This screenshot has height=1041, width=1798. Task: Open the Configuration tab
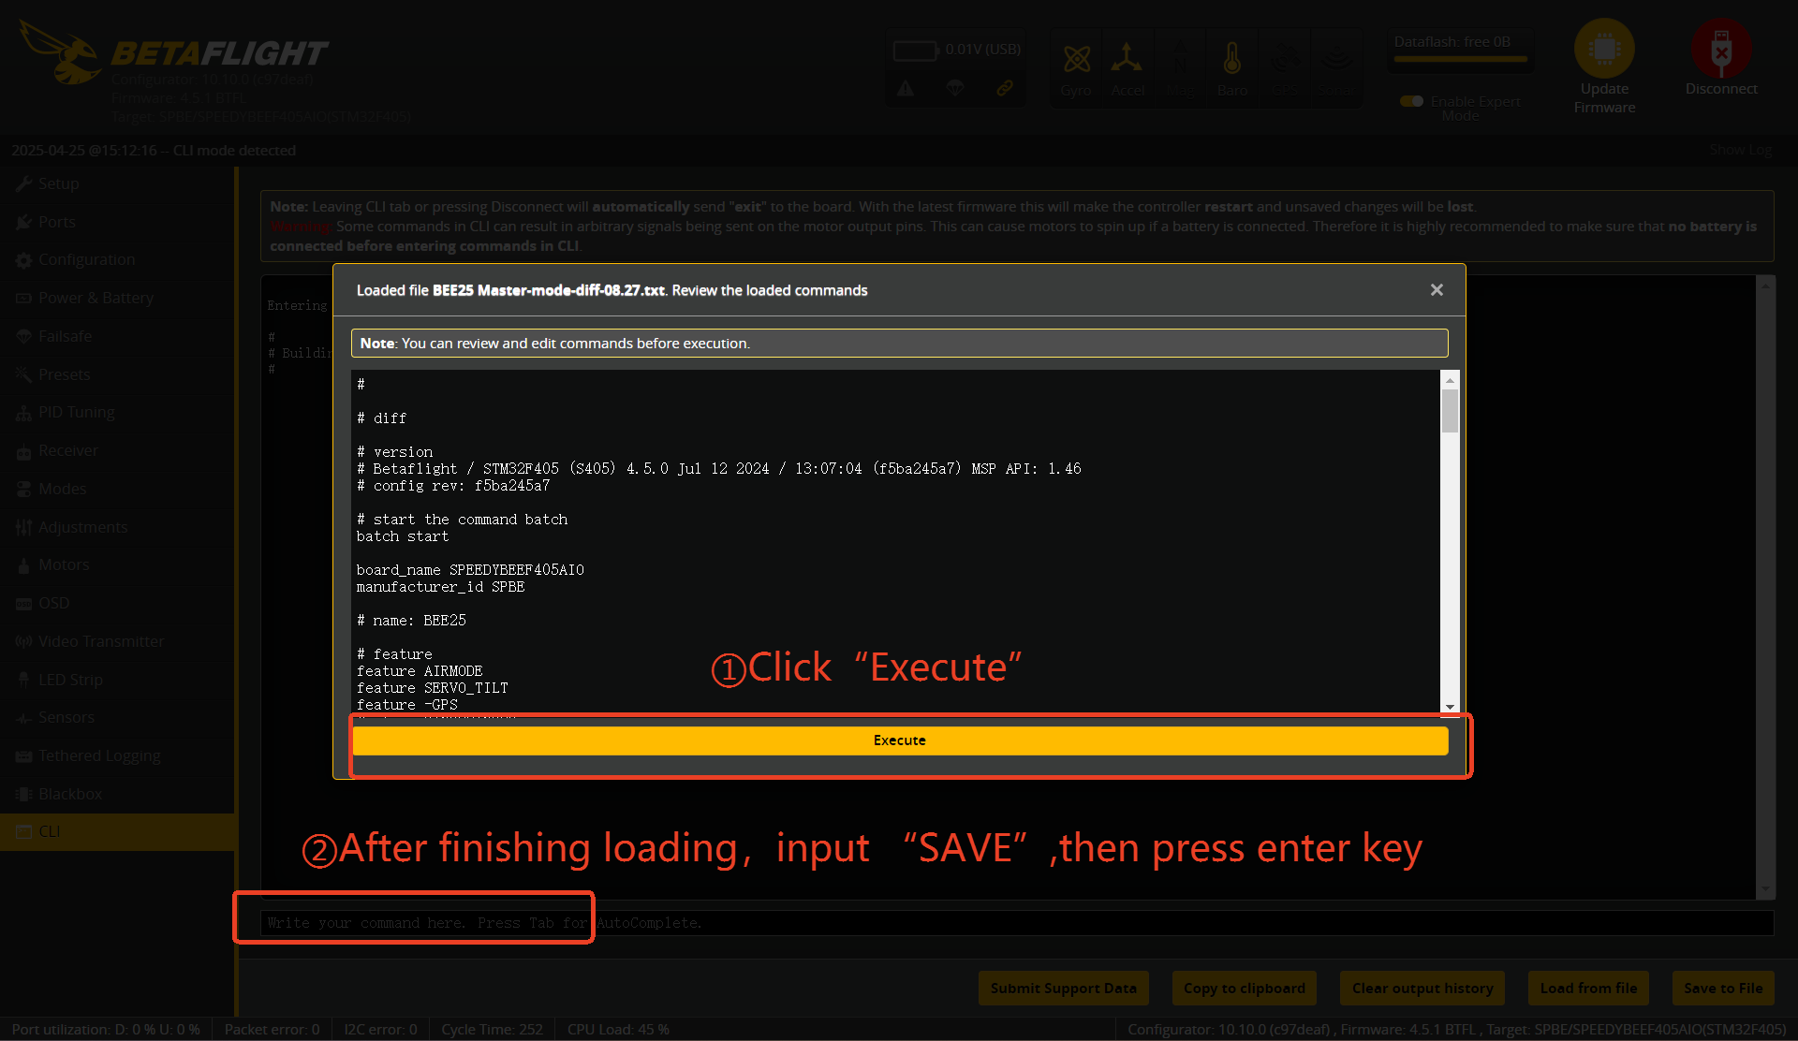pos(117,259)
